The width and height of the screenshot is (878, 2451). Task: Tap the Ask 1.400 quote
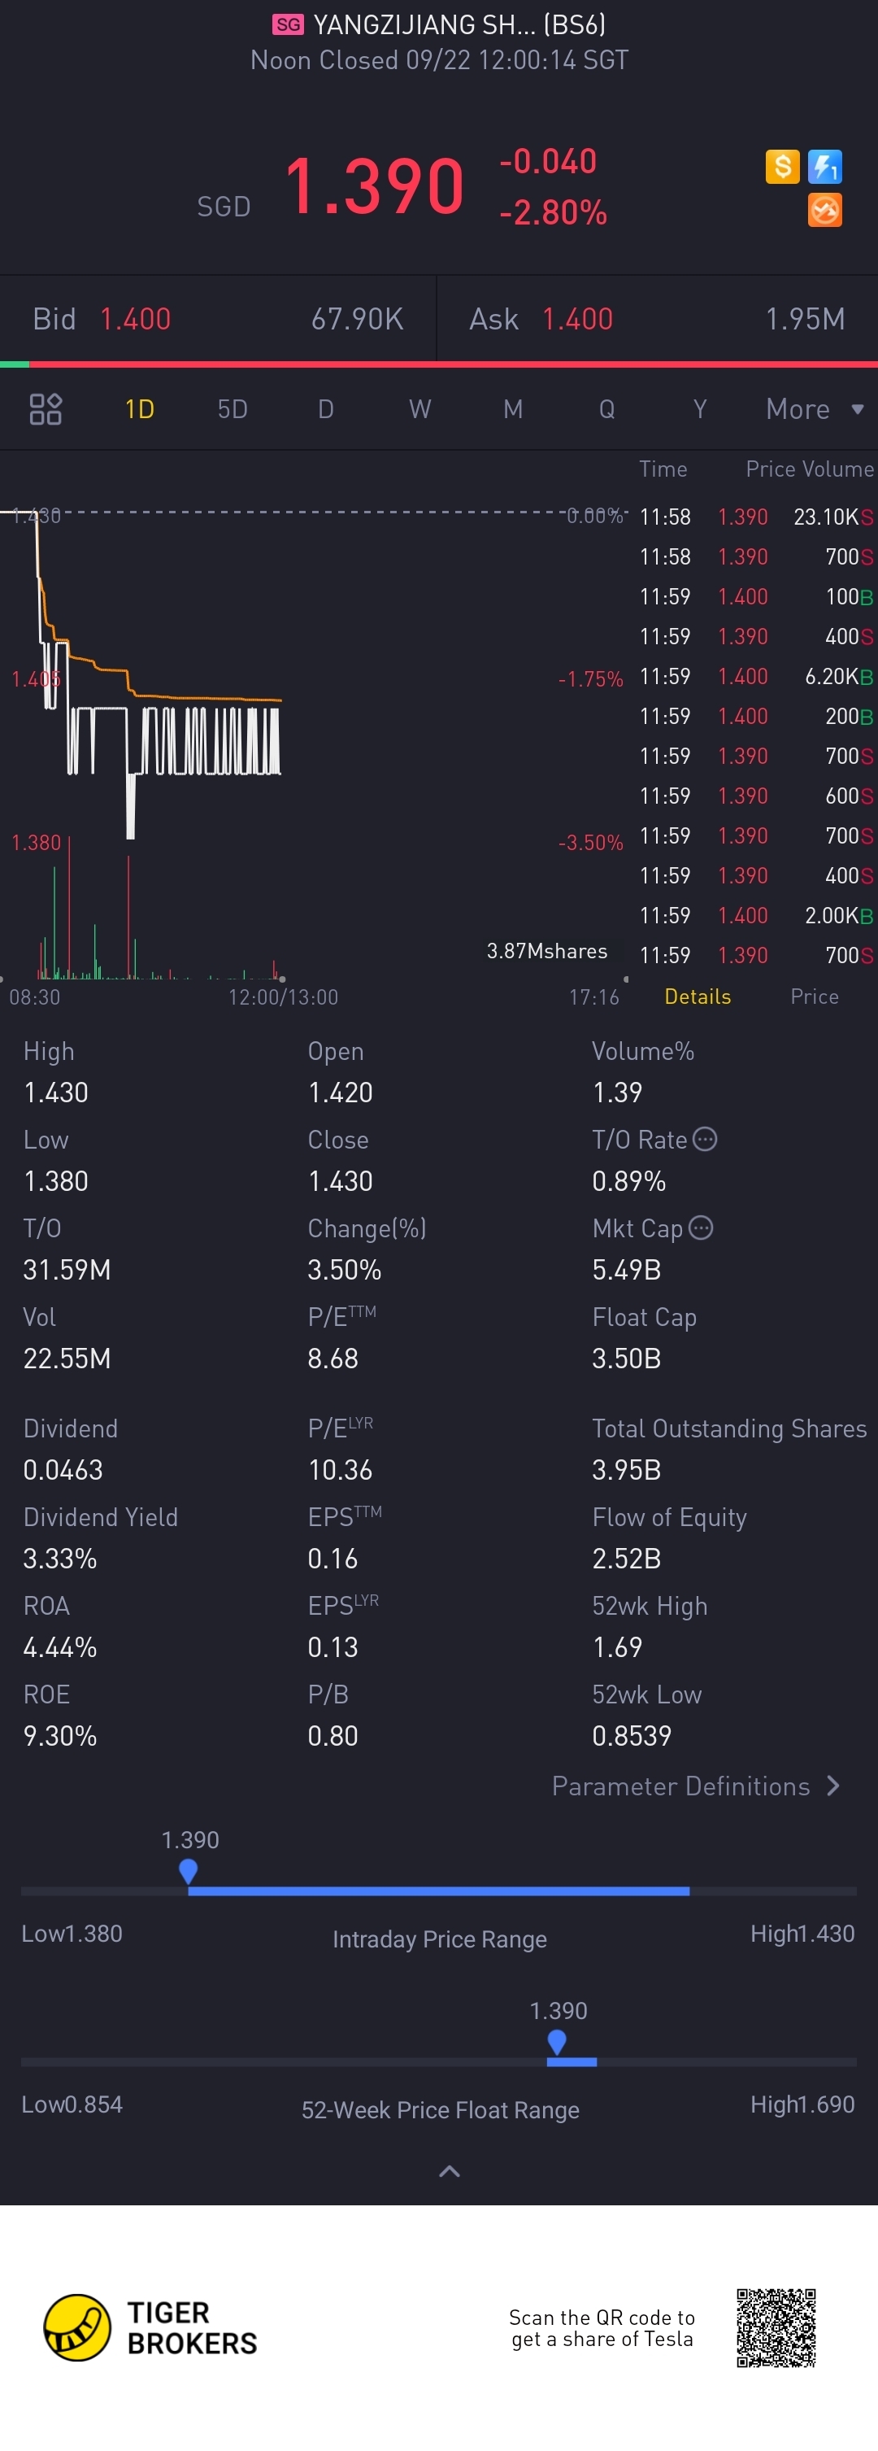tap(658, 319)
